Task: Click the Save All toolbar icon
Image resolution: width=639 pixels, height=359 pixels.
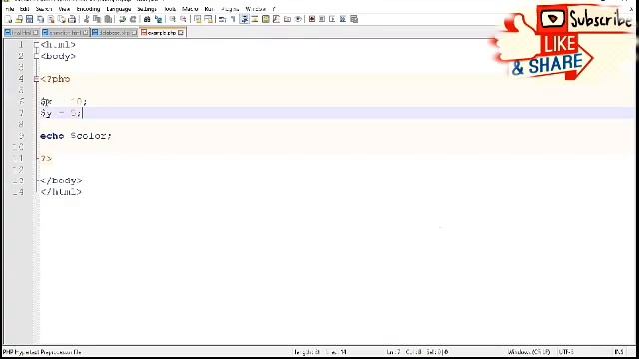Action: pos(40,19)
